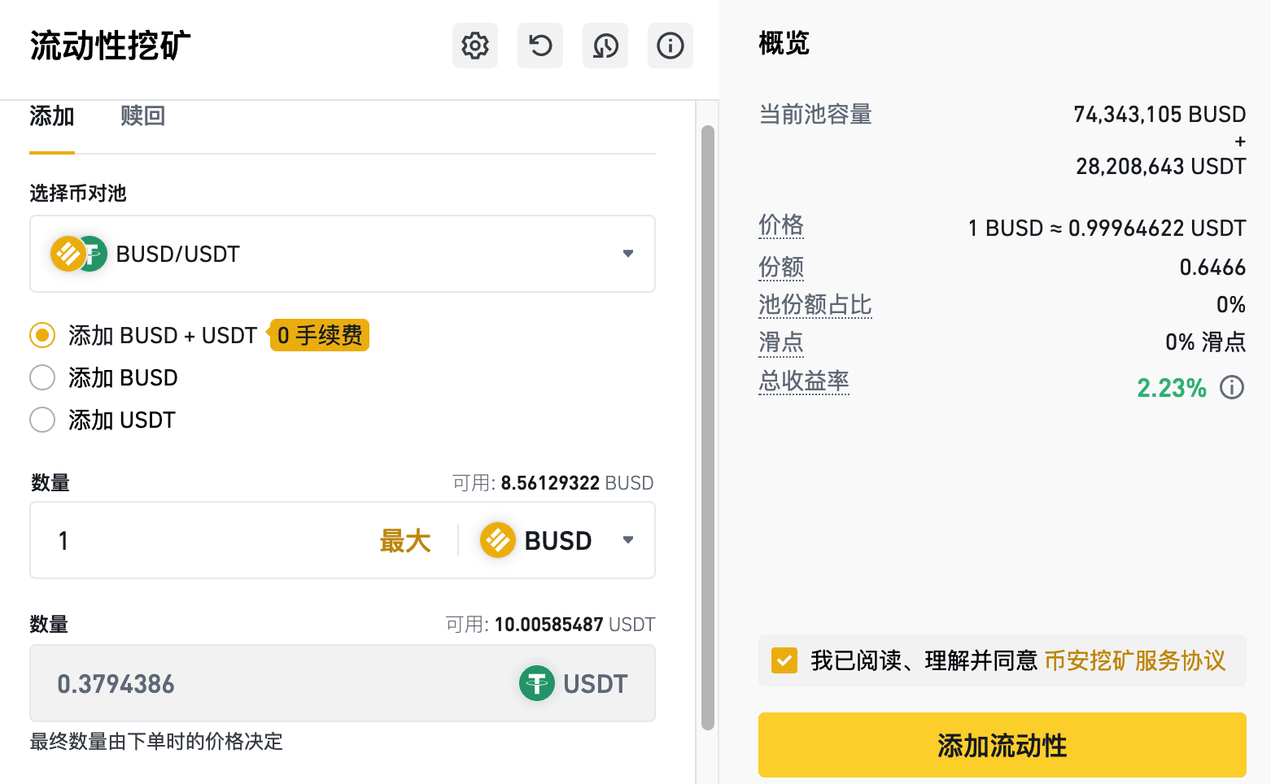The height and width of the screenshot is (784, 1271).
Task: Click the 选择币对池 label
Action: coord(78,194)
